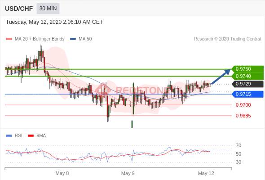
Task: Click the May 12 axis date label
Action: pyautogui.click(x=206, y=173)
